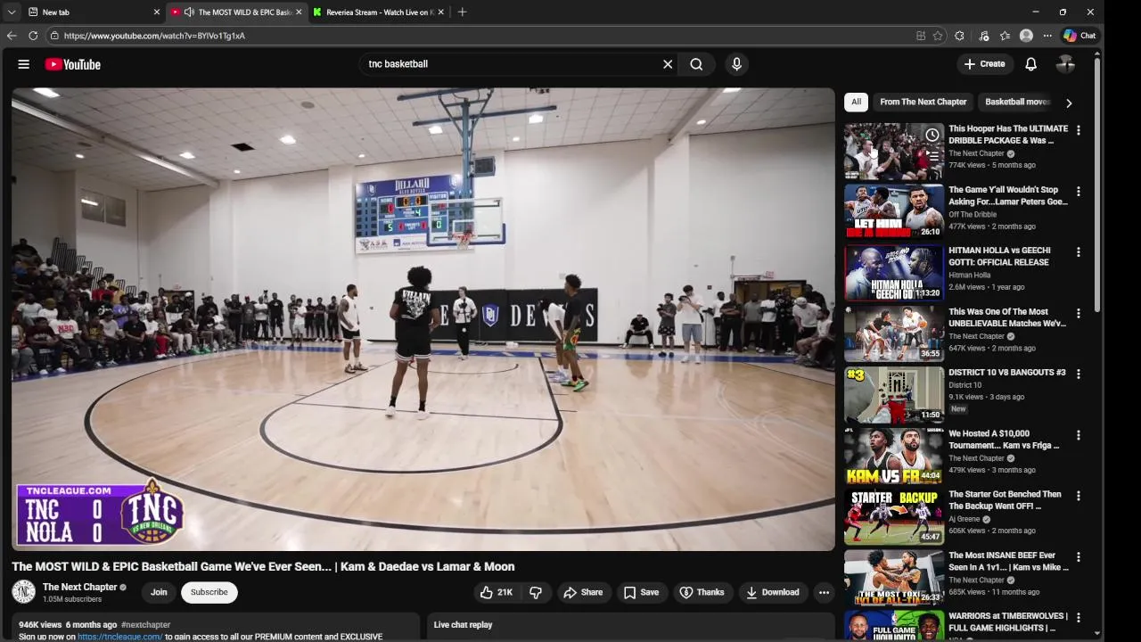Image resolution: width=1141 pixels, height=642 pixels.
Task: Open a new browser tab
Action: (x=462, y=12)
